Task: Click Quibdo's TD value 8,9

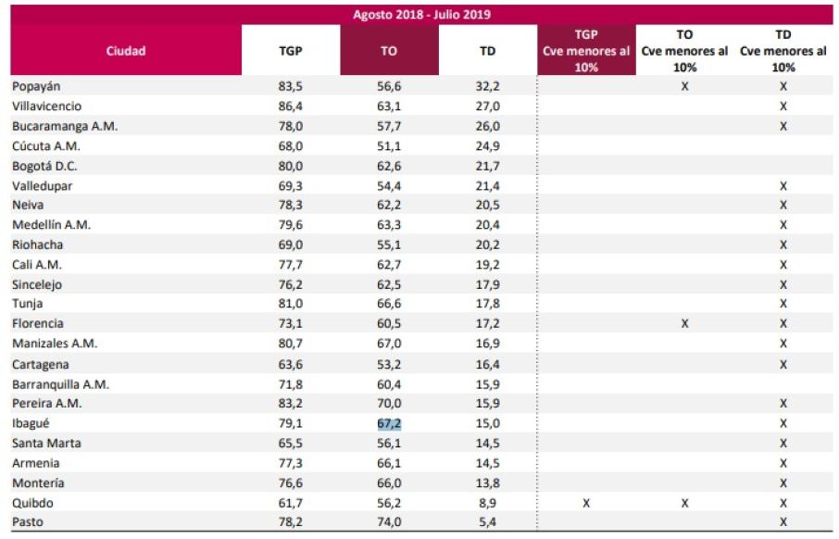Action: tap(487, 503)
